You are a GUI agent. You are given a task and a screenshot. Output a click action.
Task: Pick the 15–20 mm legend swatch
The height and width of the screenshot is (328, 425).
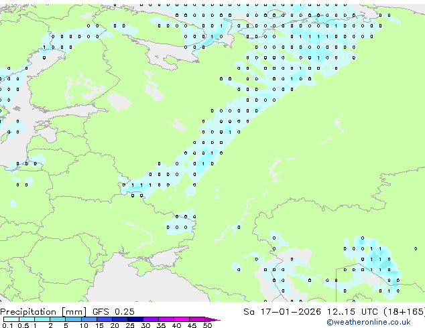pos(104,319)
